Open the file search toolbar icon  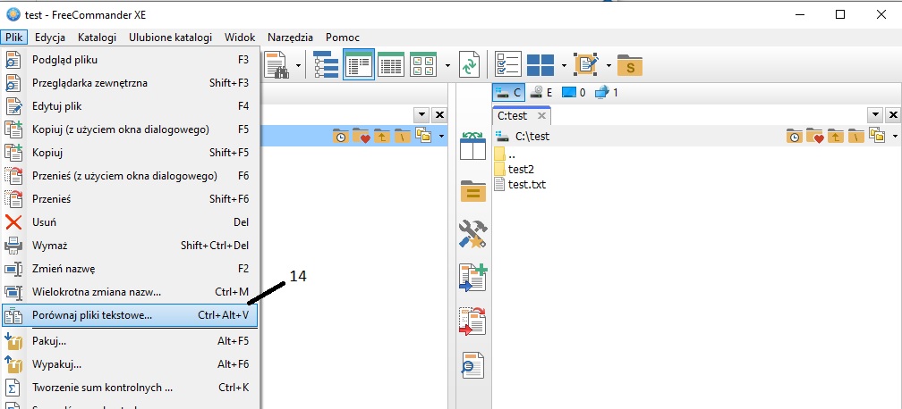click(277, 65)
